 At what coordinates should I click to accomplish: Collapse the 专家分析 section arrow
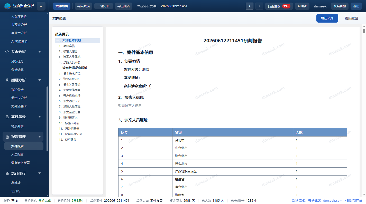click(40, 52)
